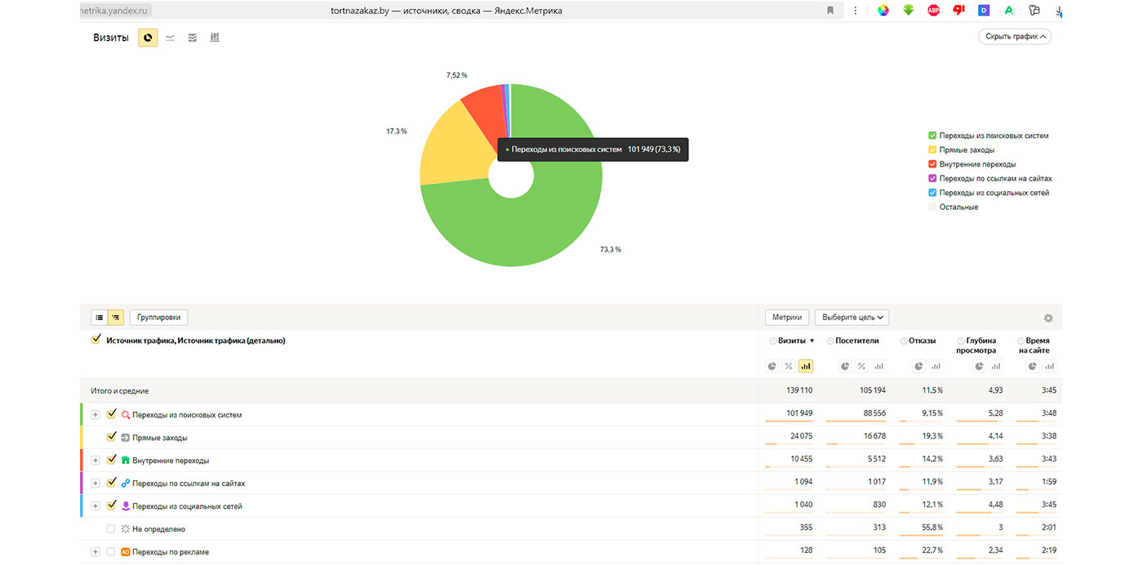The height and width of the screenshot is (566, 1143).
Task: Sort by Посетители column header
Action: click(857, 341)
